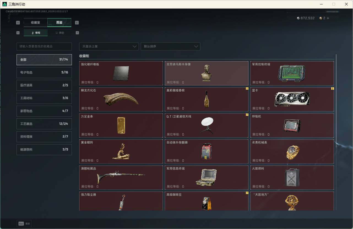Filter by 家居物品 4/7 category
The image size is (353, 229).
tap(44, 111)
